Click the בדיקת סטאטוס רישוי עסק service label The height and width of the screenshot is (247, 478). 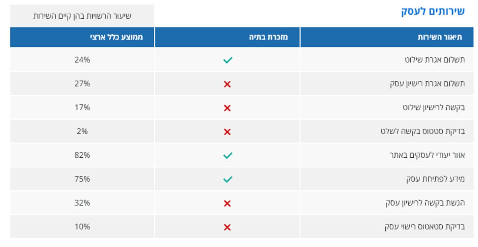click(425, 227)
